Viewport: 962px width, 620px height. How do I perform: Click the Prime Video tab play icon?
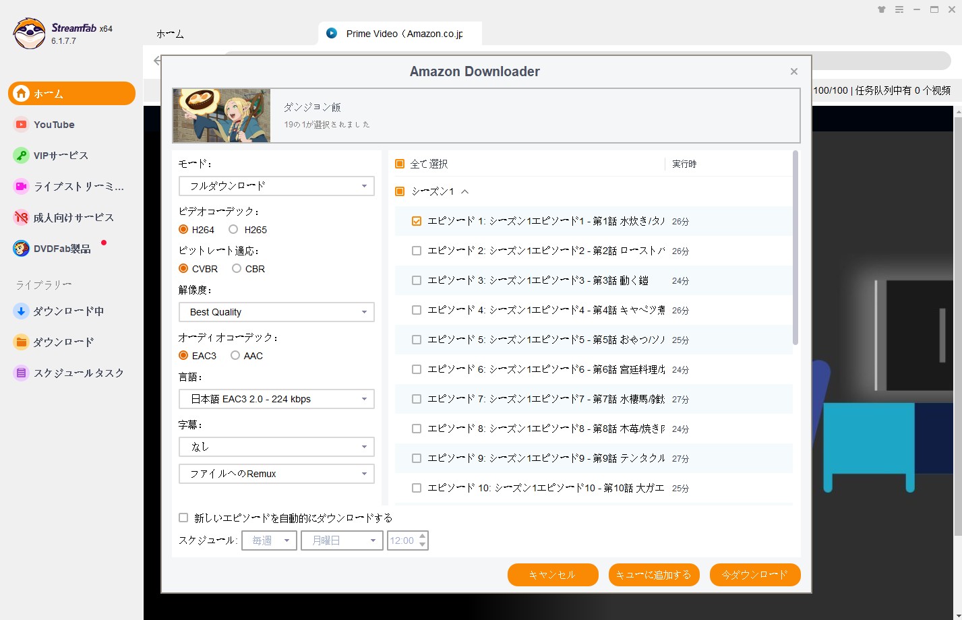click(x=332, y=33)
